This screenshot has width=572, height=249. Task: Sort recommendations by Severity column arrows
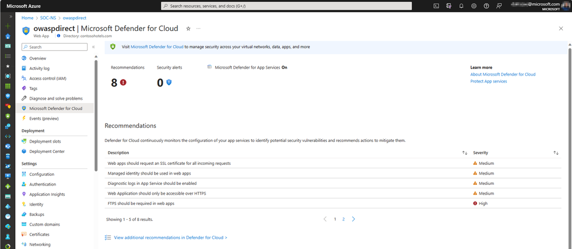556,153
